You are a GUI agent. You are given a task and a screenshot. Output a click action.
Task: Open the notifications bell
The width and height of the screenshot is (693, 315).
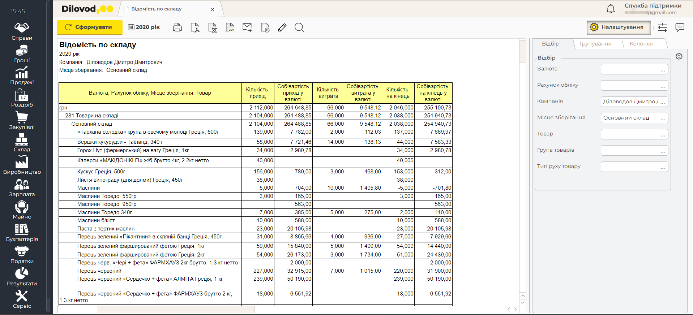[611, 9]
